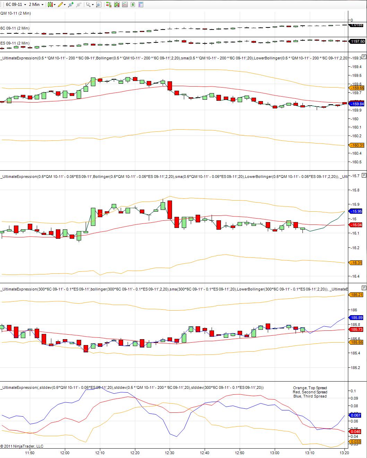The width and height of the screenshot is (367, 458).
Task: Click the 6C 09-11 (2 Min) panel label
Action: click(15, 28)
